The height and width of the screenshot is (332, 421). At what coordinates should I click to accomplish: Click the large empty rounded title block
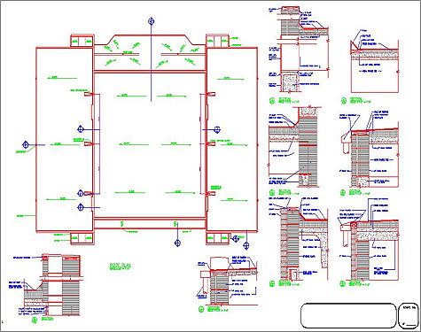tap(348, 315)
